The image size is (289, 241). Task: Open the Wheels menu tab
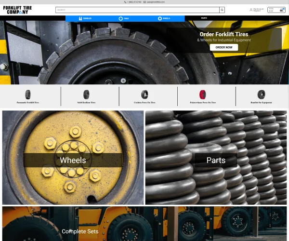click(164, 18)
